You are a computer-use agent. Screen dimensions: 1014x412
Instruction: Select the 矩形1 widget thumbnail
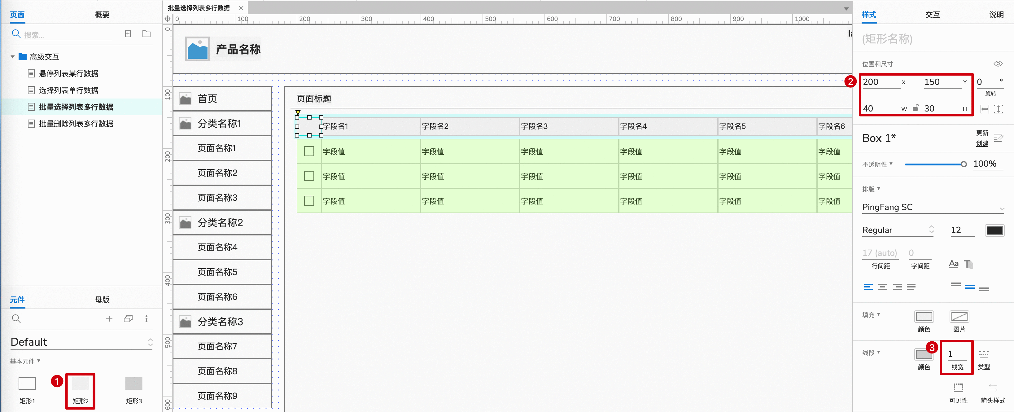click(x=27, y=383)
